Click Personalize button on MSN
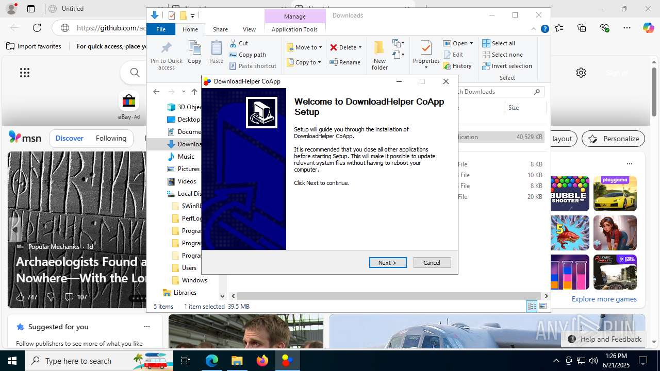The height and width of the screenshot is (371, 660). (x=614, y=139)
